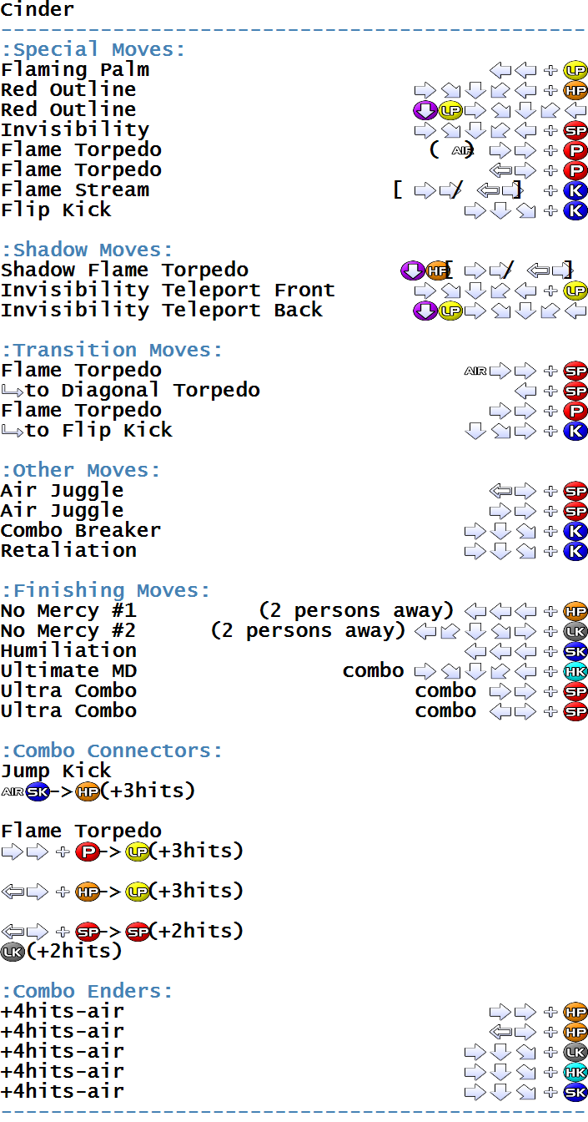The image size is (588, 1122).
Task: Click the SK icon in +4hits-air ender row
Action: [x=575, y=1092]
